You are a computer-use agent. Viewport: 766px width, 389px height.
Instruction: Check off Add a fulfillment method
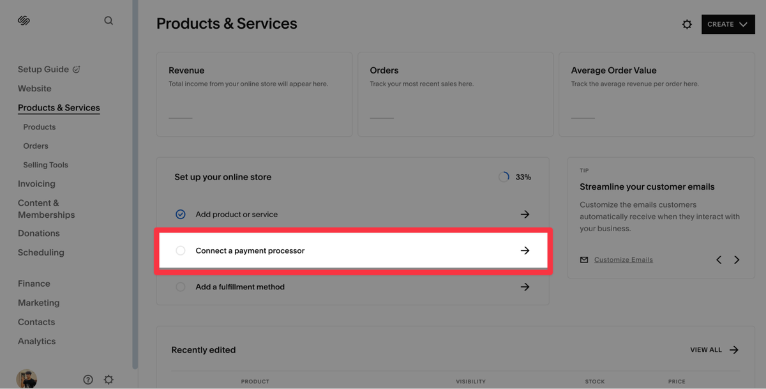pyautogui.click(x=181, y=286)
